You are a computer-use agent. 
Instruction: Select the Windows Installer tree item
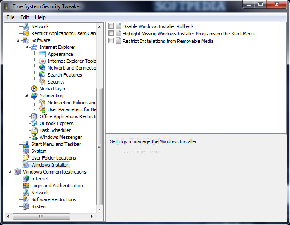[50, 165]
